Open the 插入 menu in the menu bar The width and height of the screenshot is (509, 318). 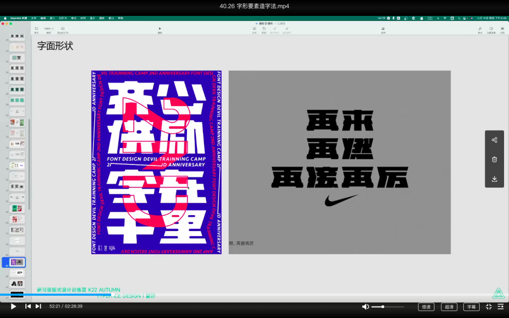pyautogui.click(x=53, y=18)
